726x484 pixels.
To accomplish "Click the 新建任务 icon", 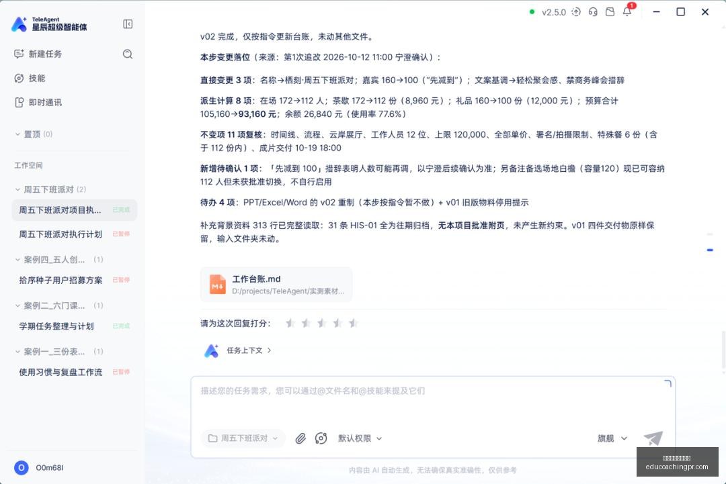I will coord(19,54).
